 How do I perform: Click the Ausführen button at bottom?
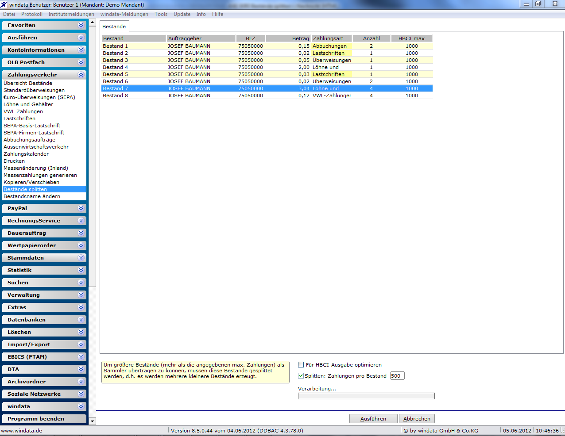pyautogui.click(x=373, y=419)
